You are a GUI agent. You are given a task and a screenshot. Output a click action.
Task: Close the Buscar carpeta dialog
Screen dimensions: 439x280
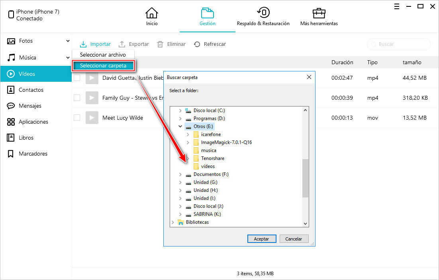[309, 77]
